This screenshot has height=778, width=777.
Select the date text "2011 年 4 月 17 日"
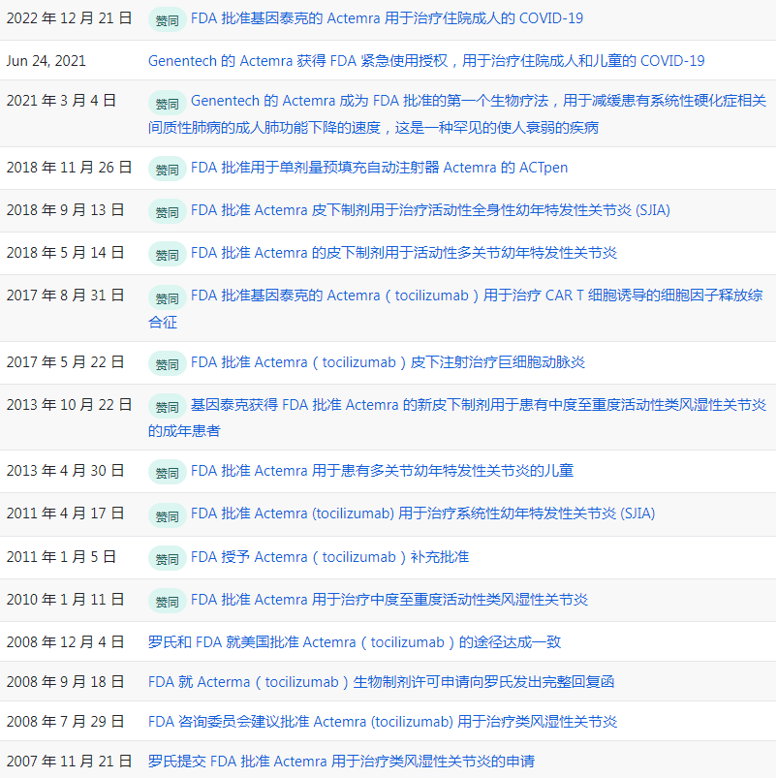tap(65, 513)
